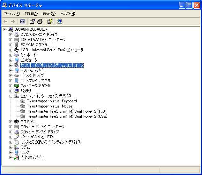
Task: Select the J96A8NFZQ5ACUI7 computer name
Action: pos(31,29)
